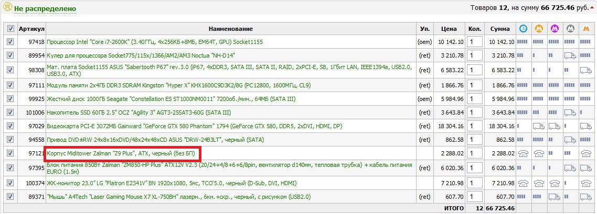Click the Кол. column header
The height and width of the screenshot is (214, 597).
click(x=474, y=29)
